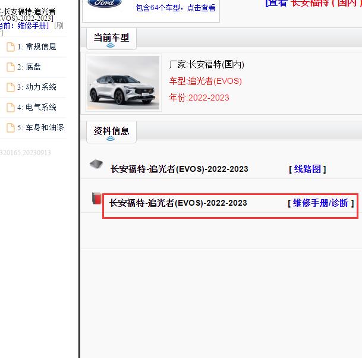Open page icon beside 底盘
This screenshot has height=358, width=362.
coord(10,67)
